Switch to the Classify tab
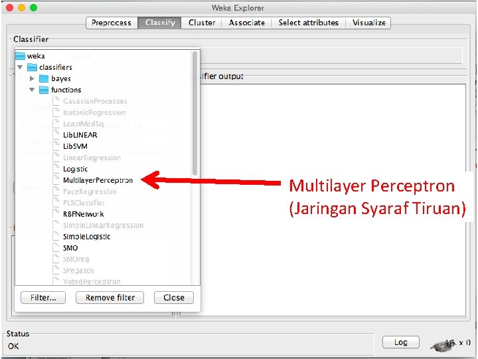The height and width of the screenshot is (359, 478). tap(160, 23)
